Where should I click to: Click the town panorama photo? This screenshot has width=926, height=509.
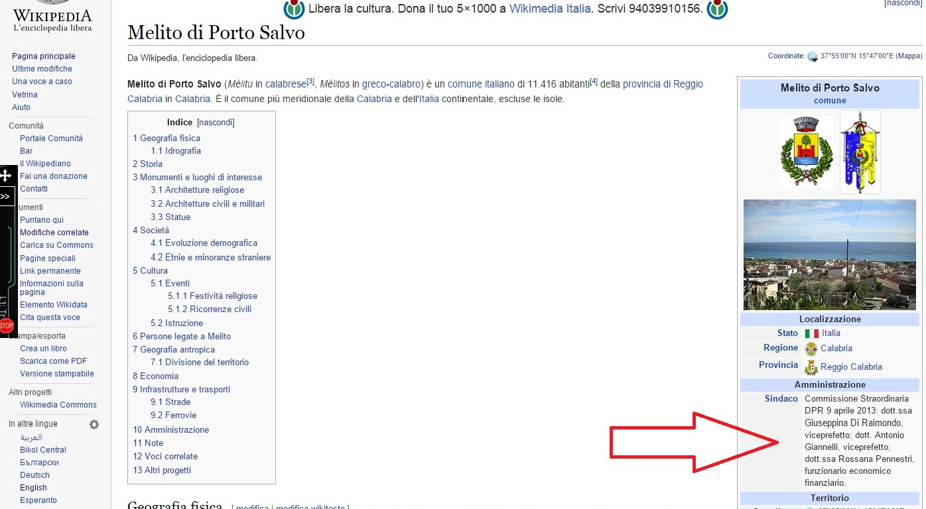click(x=829, y=254)
